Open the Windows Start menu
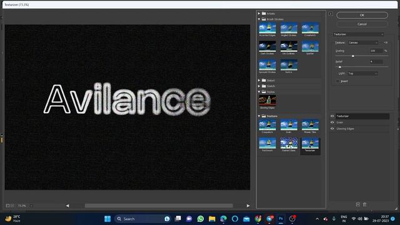The image size is (400, 225). (x=107, y=219)
